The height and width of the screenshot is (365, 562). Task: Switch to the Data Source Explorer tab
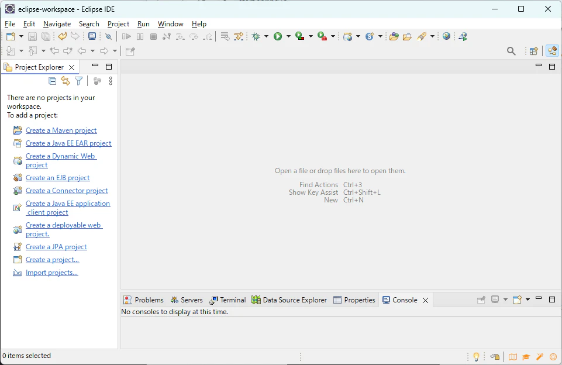point(289,300)
